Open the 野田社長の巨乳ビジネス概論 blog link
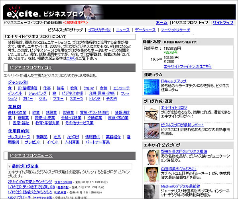 coord(184,151)
